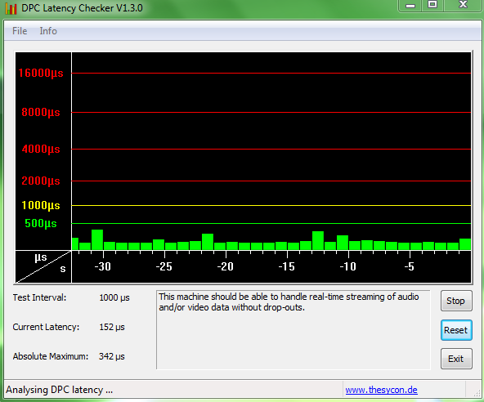Click the DPC Latency Checker title bar icon

11,8
